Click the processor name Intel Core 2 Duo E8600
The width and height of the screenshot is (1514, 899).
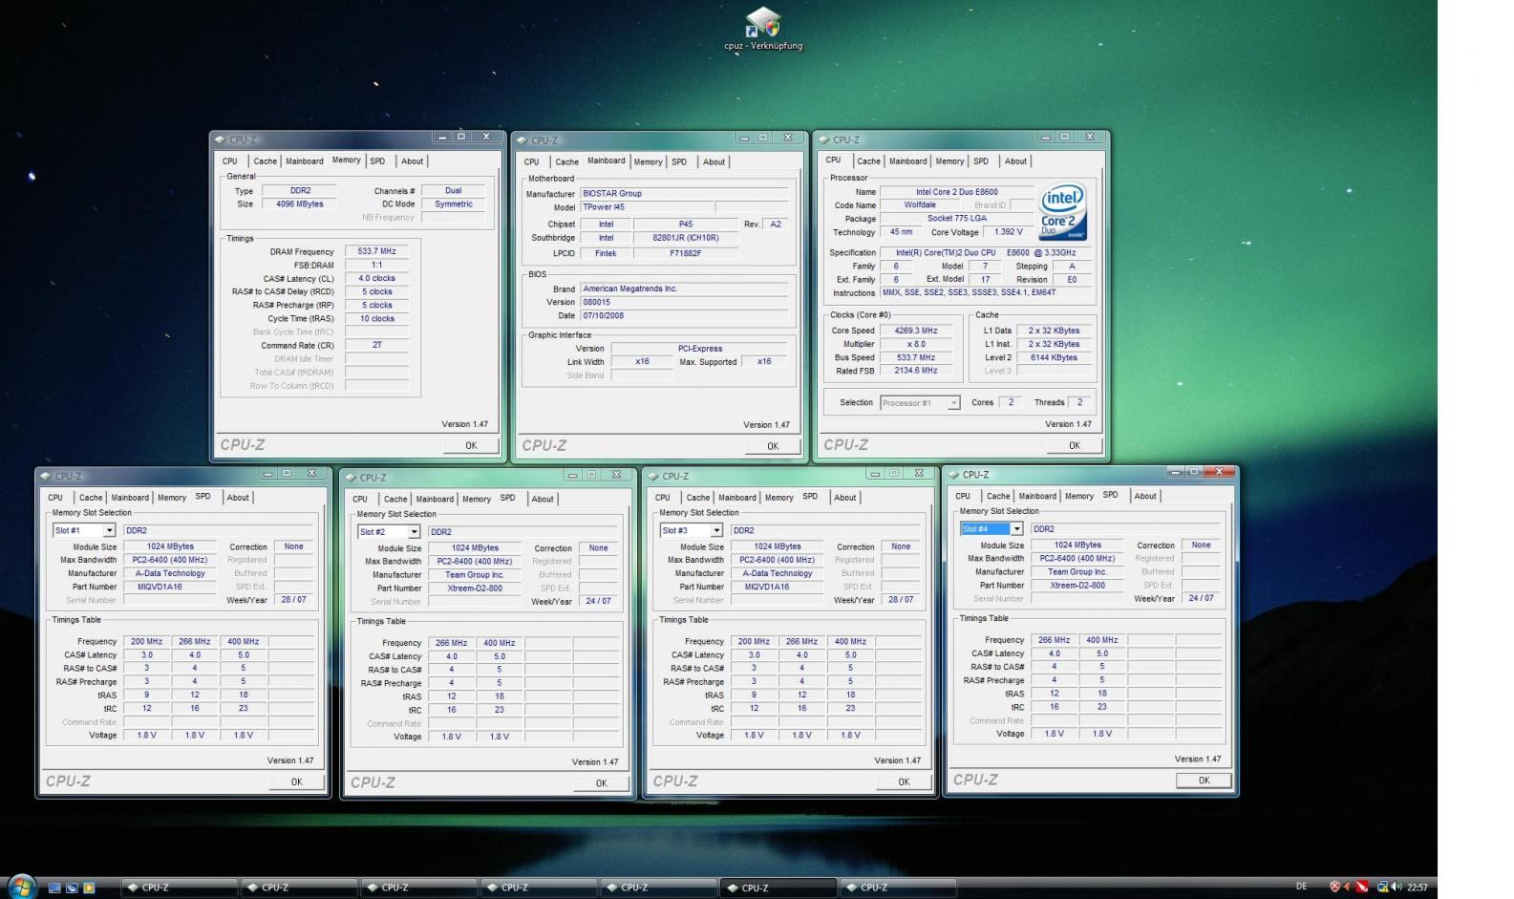coord(957,192)
